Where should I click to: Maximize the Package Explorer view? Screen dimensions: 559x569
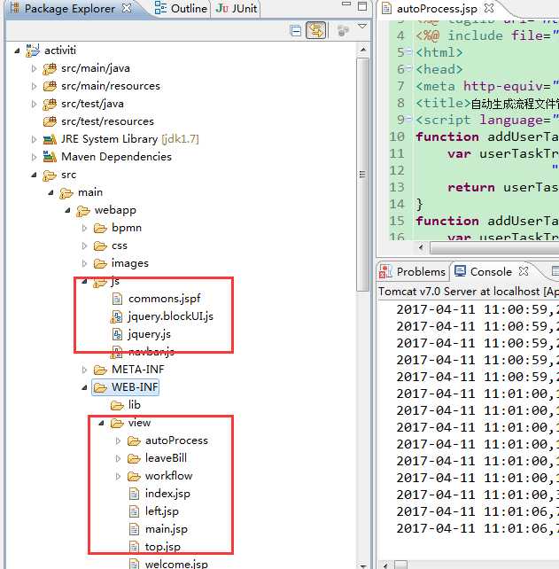[362, 6]
